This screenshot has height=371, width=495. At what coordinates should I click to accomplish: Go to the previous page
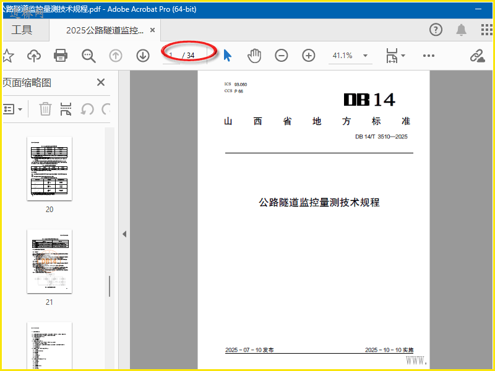click(116, 56)
